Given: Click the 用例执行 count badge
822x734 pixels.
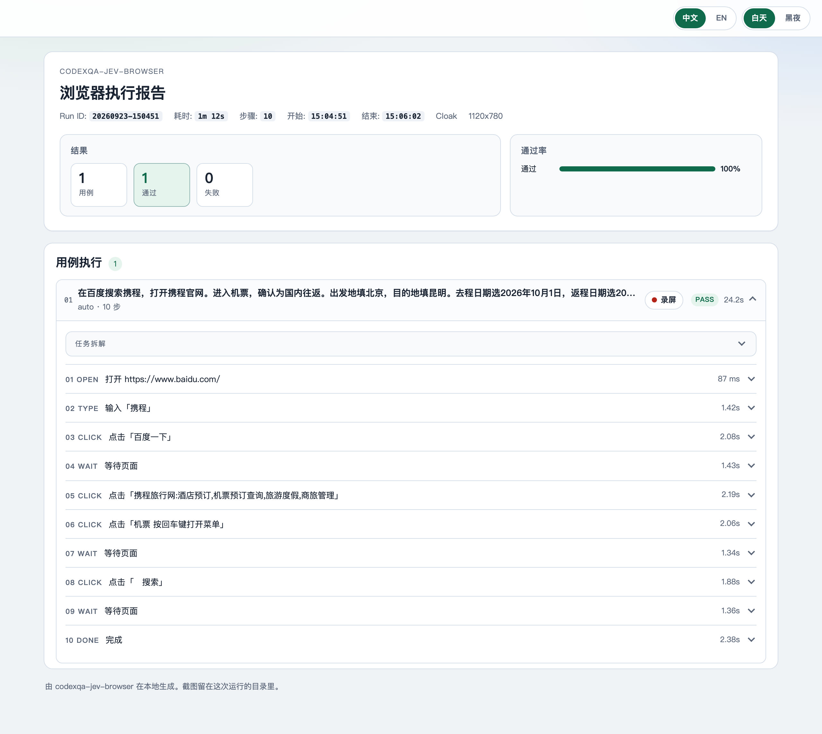Looking at the screenshot, I should coord(115,264).
